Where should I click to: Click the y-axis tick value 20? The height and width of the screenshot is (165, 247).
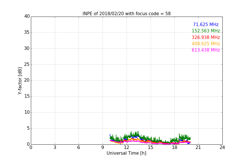pos(27,80)
